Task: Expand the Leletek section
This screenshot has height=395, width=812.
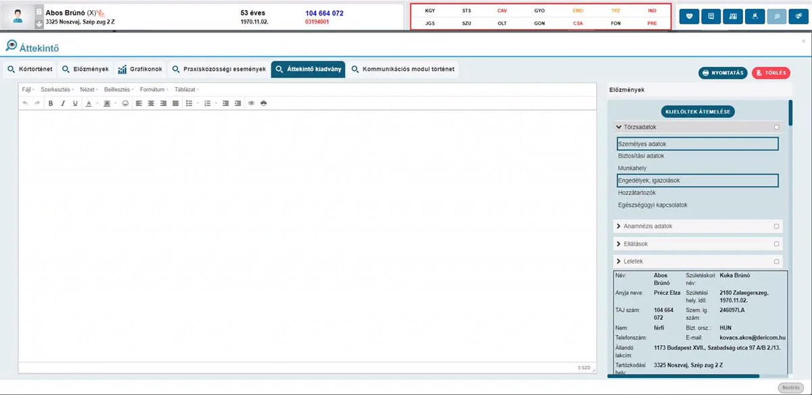Action: (618, 261)
